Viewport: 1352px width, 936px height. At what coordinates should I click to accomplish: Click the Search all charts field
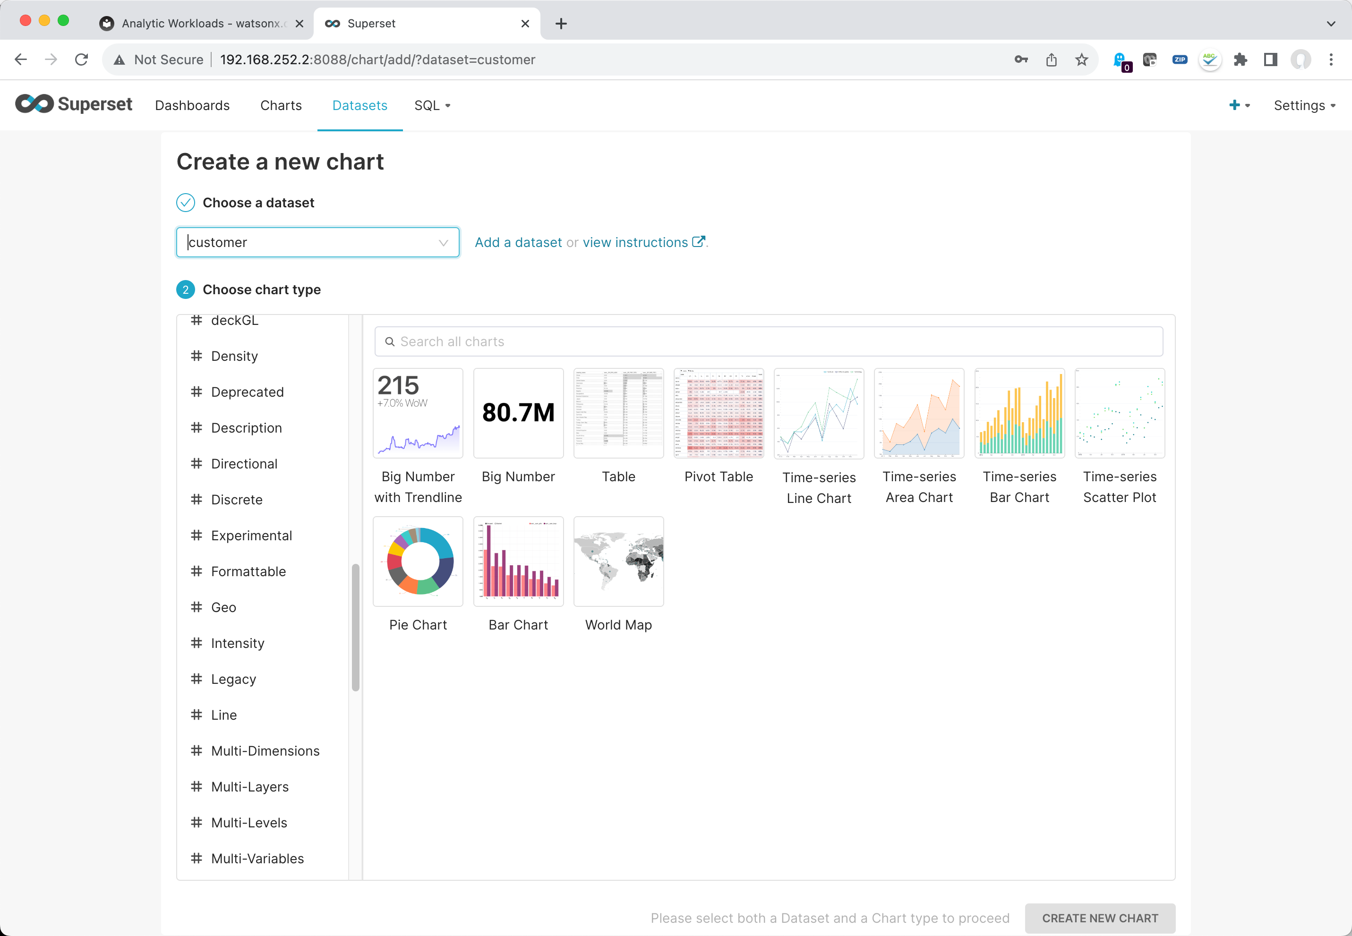coord(769,341)
